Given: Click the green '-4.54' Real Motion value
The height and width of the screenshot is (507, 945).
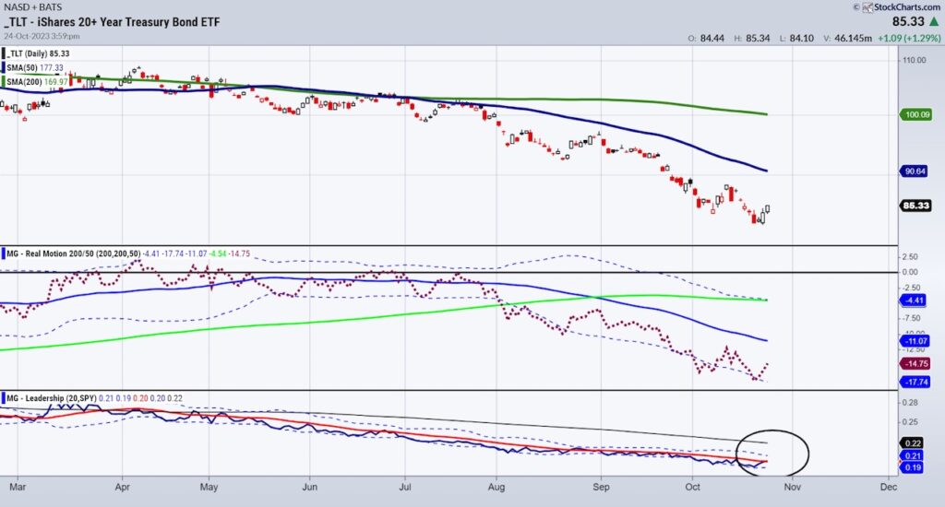Looking at the screenshot, I should (217, 253).
